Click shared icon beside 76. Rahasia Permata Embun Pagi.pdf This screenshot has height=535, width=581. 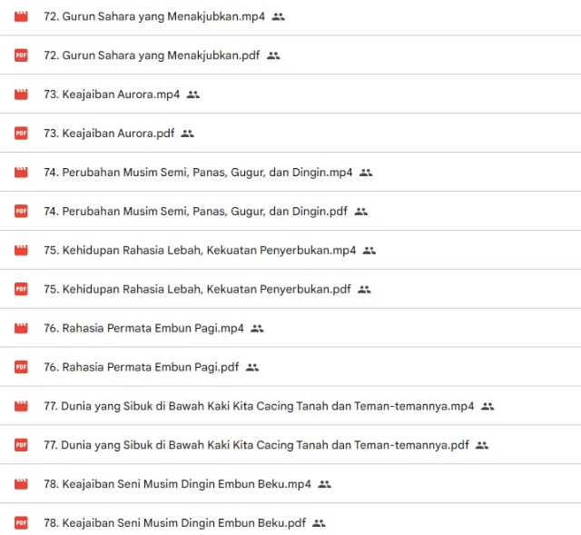point(252,368)
